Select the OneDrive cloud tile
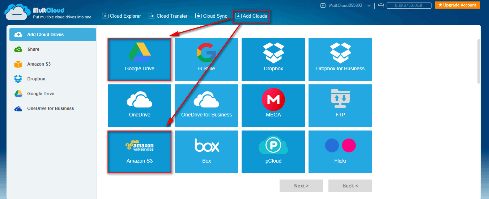The height and width of the screenshot is (199, 489). [x=139, y=106]
